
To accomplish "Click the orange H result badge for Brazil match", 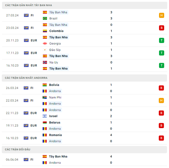I will [x=161, y=15].
